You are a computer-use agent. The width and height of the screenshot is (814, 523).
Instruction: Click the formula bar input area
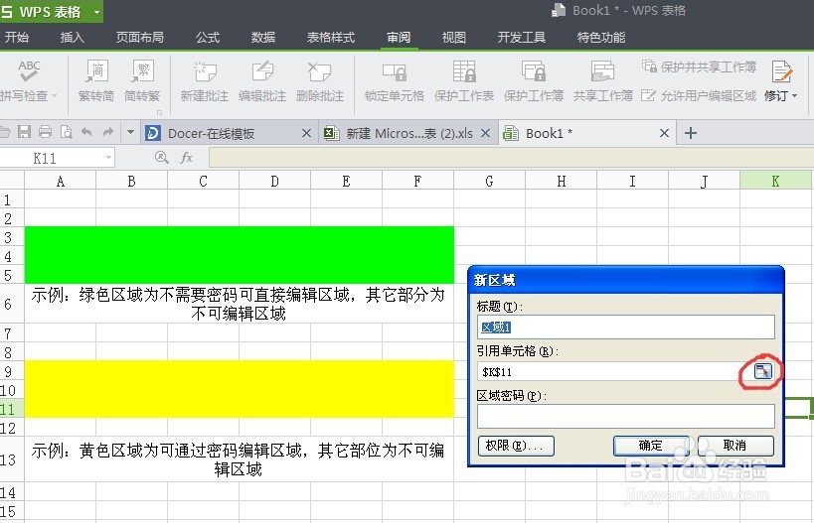(x=511, y=158)
